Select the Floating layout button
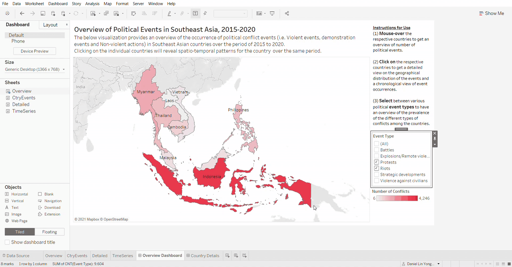This screenshot has width=512, height=267. (x=50, y=232)
